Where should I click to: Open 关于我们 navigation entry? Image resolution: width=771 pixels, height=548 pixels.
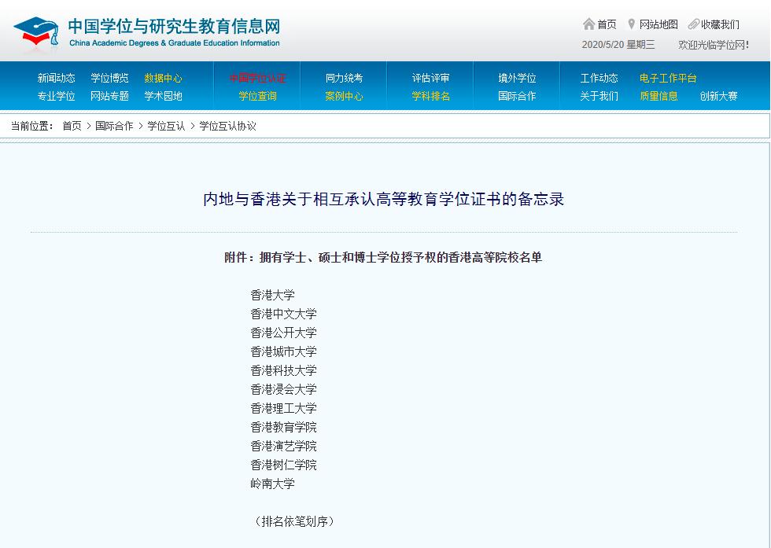[599, 95]
